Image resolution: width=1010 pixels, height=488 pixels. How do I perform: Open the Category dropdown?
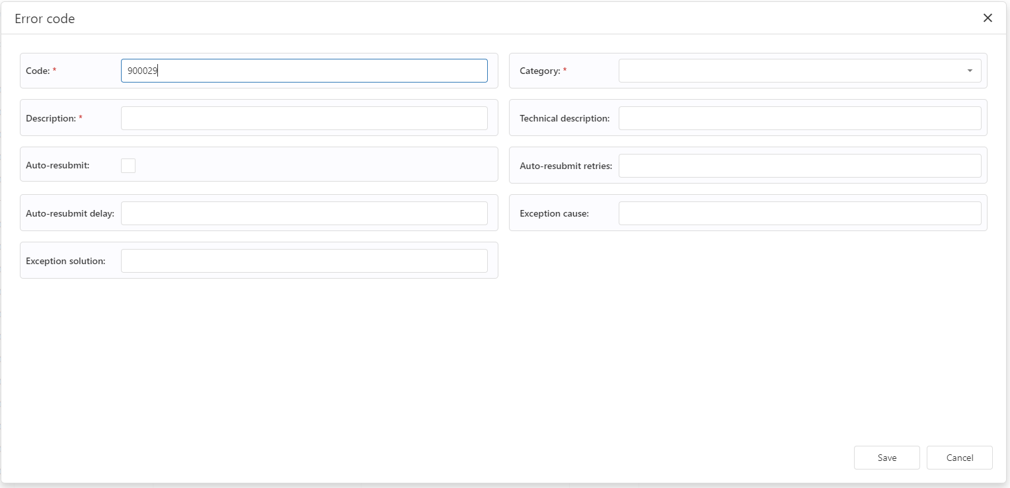[x=799, y=71]
